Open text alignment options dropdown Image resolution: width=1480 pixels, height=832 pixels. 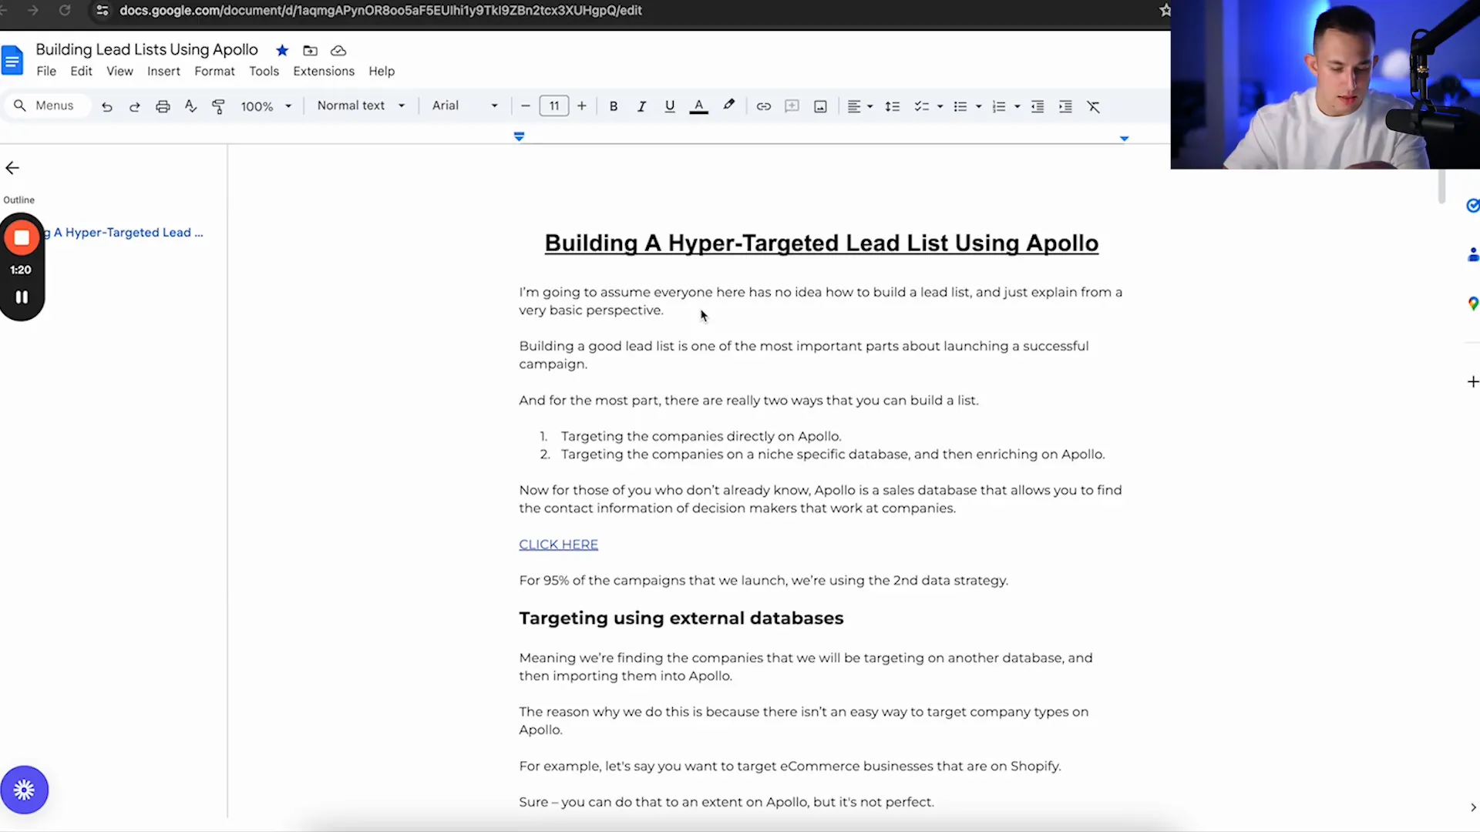coord(860,106)
